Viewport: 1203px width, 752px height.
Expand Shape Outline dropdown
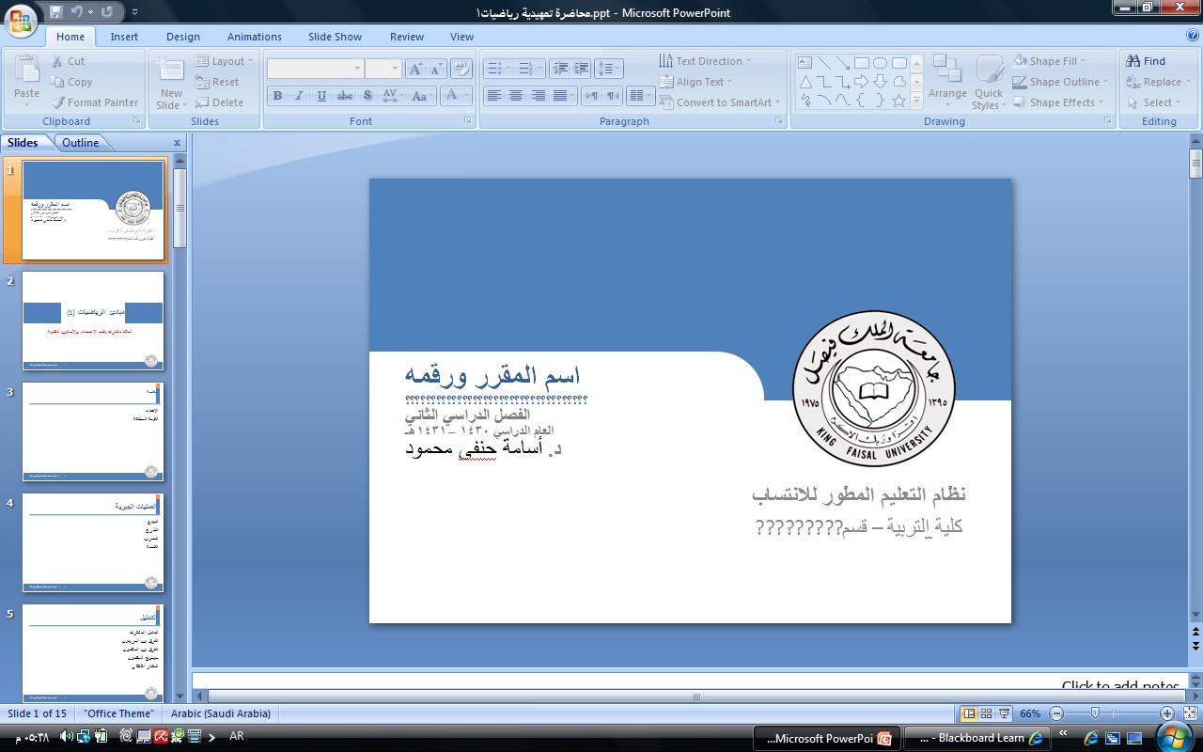coord(1060,82)
